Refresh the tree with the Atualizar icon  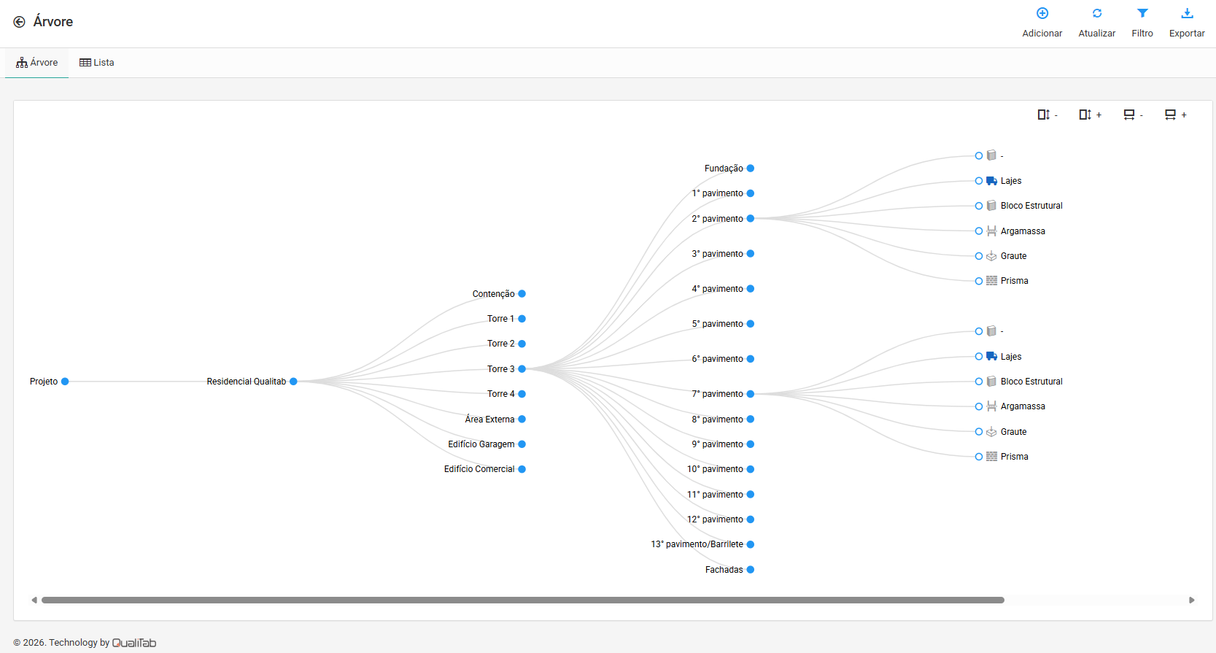[1097, 13]
